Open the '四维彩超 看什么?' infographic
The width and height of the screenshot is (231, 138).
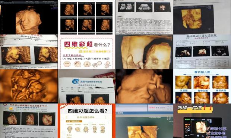pos(86,52)
